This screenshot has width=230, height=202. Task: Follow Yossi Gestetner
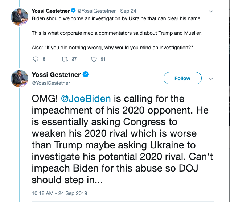tap(182, 78)
